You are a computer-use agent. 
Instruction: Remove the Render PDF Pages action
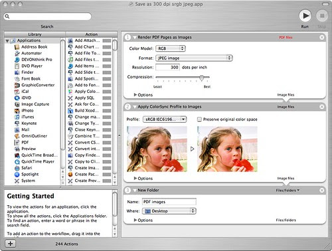322,37
